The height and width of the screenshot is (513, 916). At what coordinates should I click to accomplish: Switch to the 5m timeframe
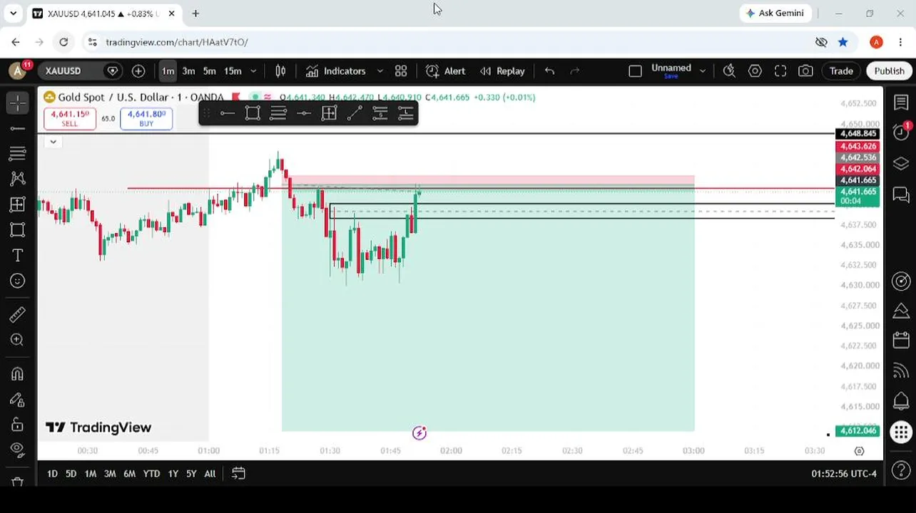click(209, 71)
